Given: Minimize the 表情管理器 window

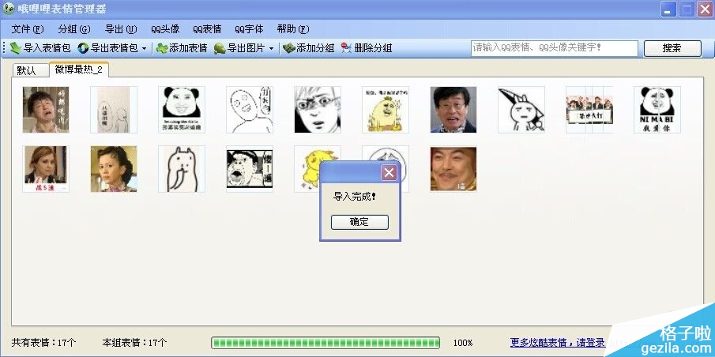Looking at the screenshot, I should click(x=668, y=9).
